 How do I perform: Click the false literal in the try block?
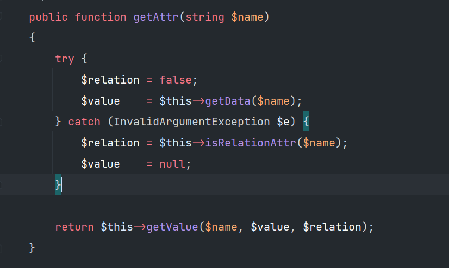click(x=176, y=80)
